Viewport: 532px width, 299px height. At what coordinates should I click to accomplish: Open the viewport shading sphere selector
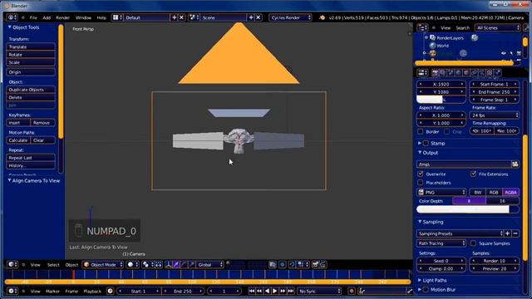(x=133, y=264)
